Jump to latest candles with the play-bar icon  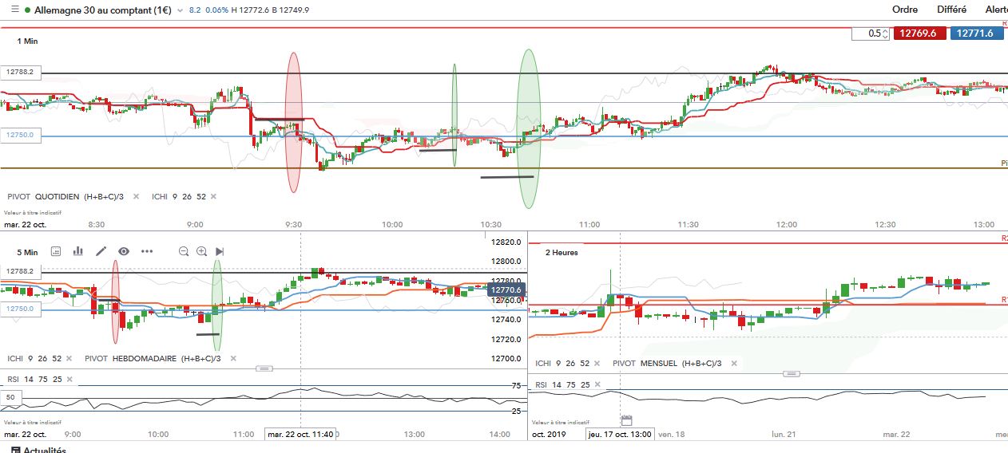[x=220, y=251]
